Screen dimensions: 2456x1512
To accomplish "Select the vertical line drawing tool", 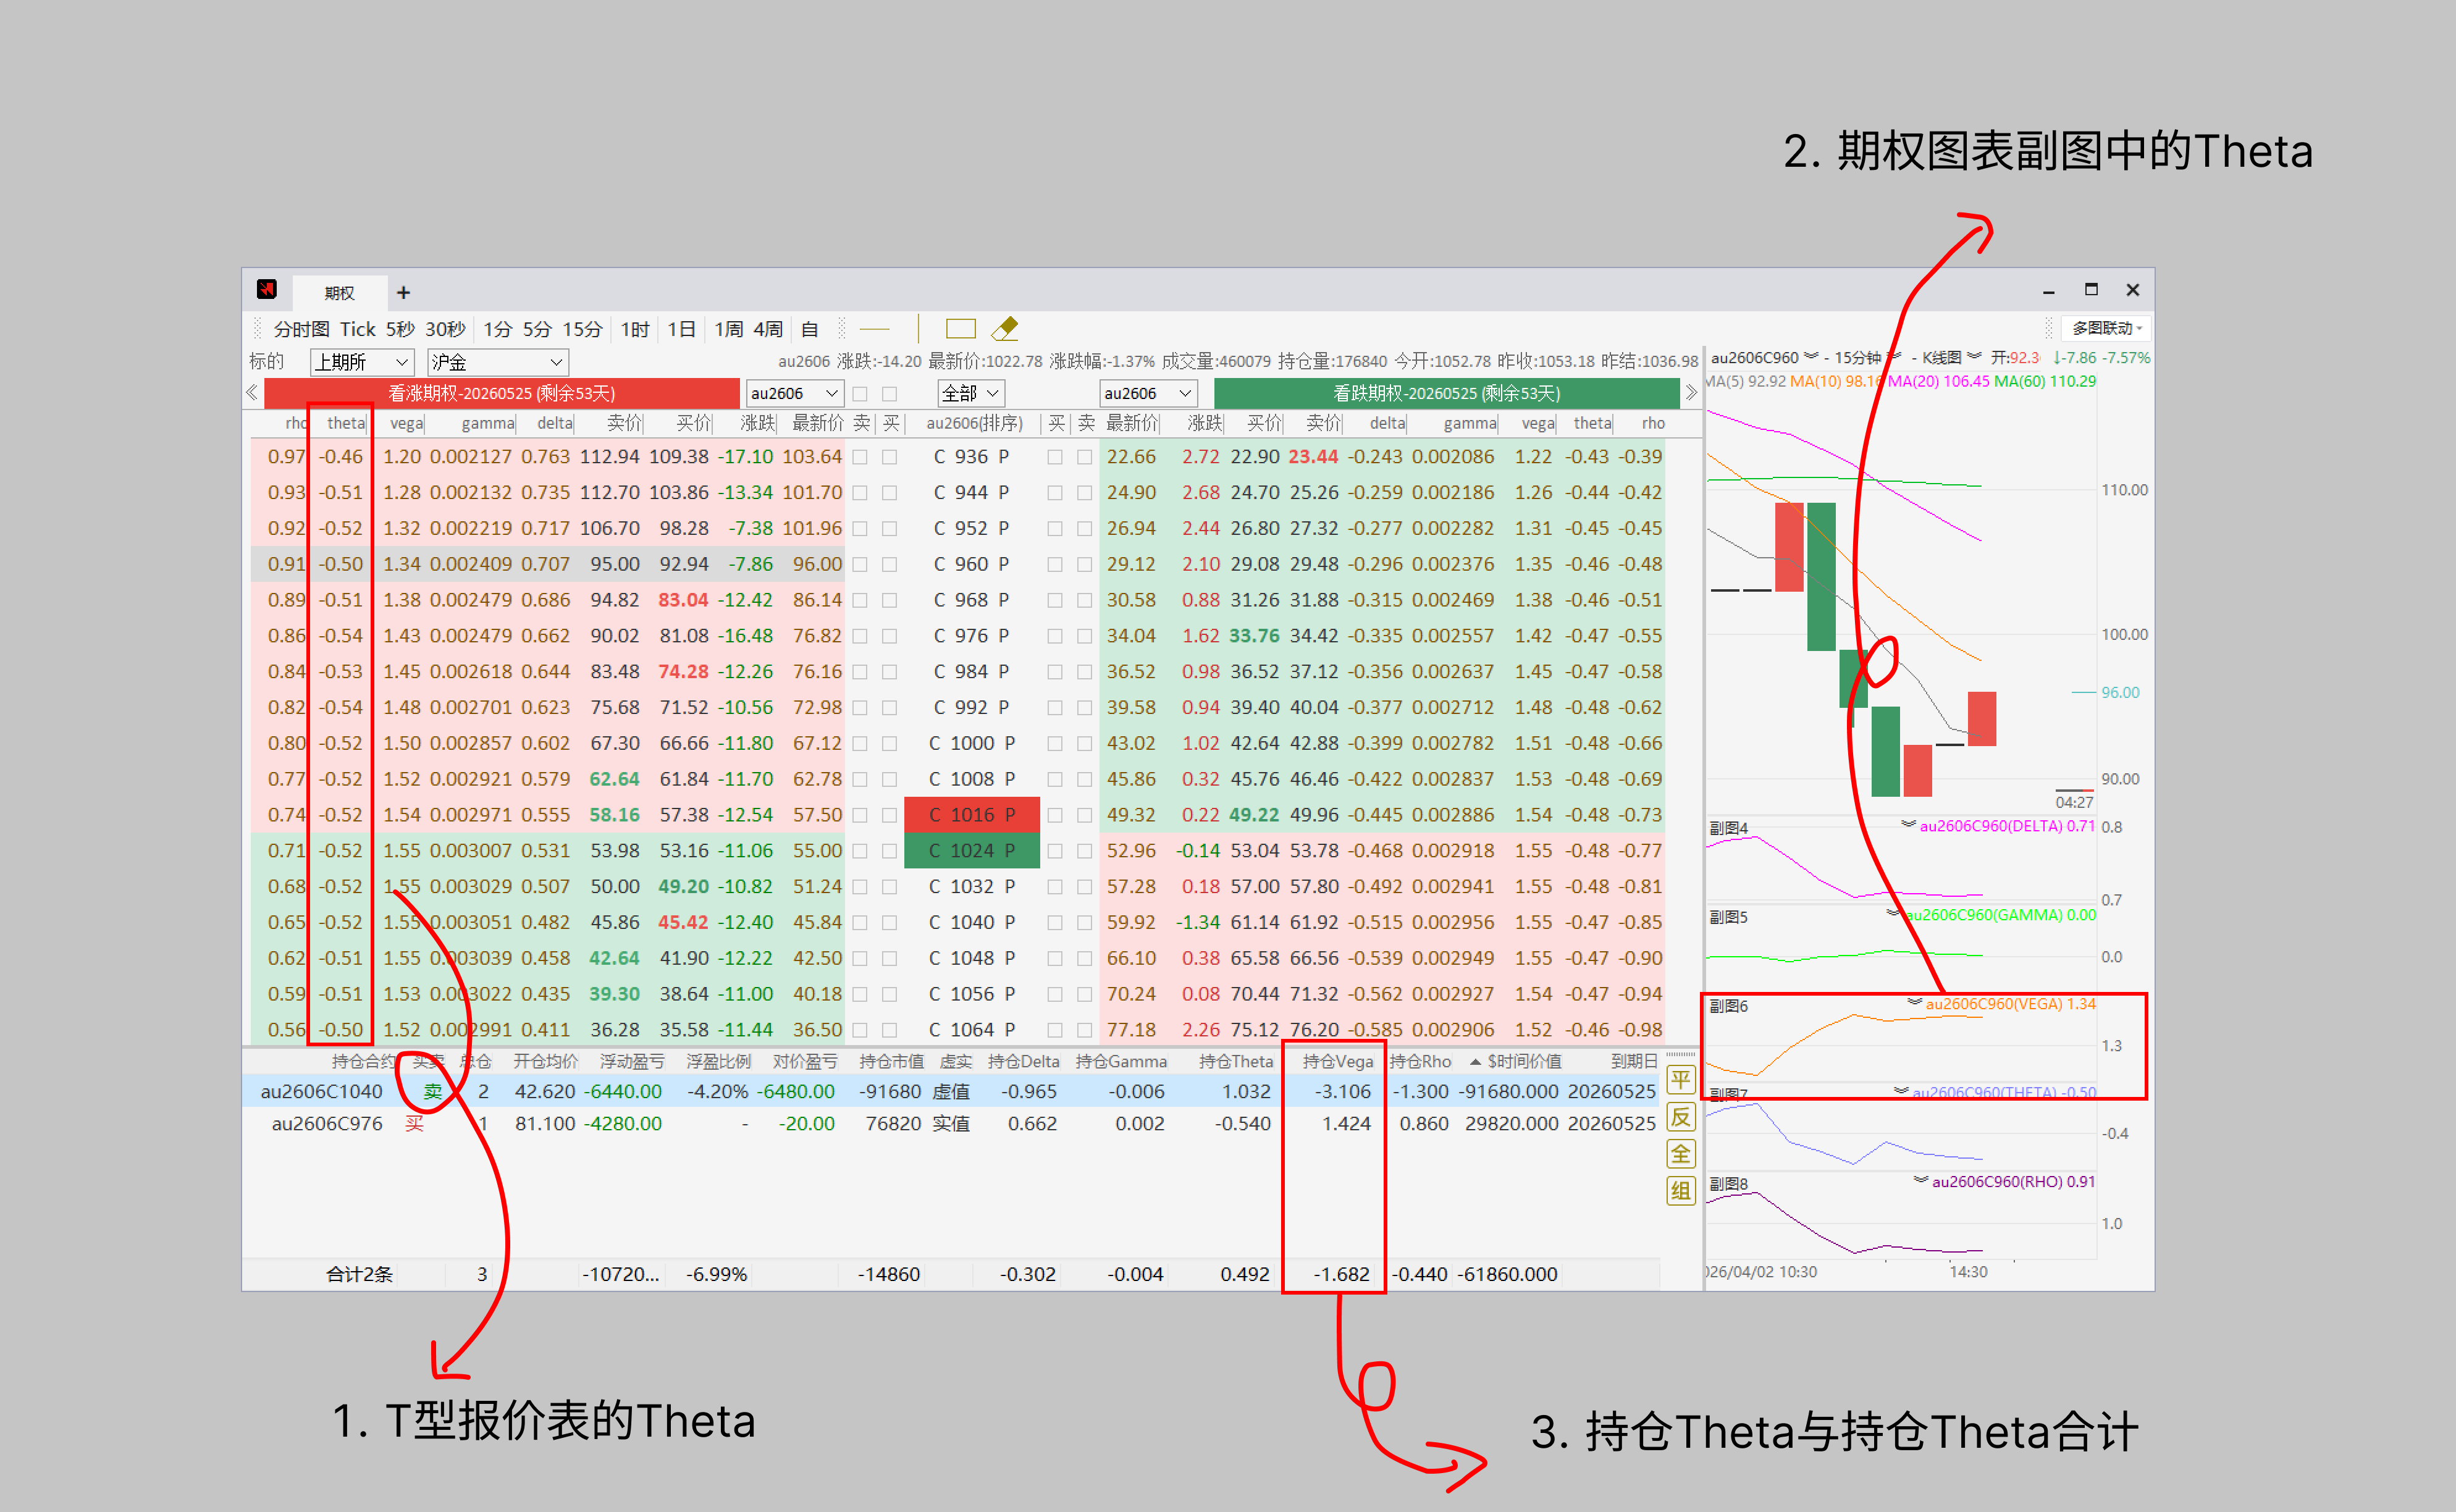I will click(918, 329).
